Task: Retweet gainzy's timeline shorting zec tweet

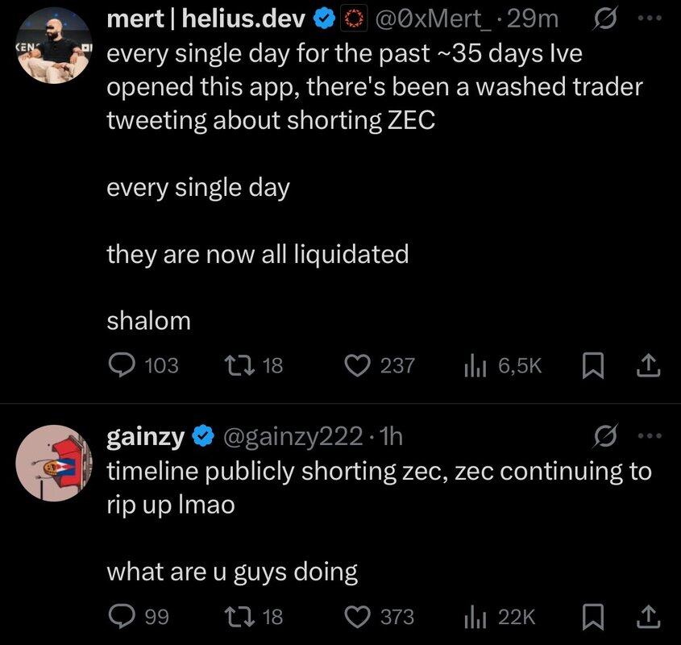Action: pos(238,617)
